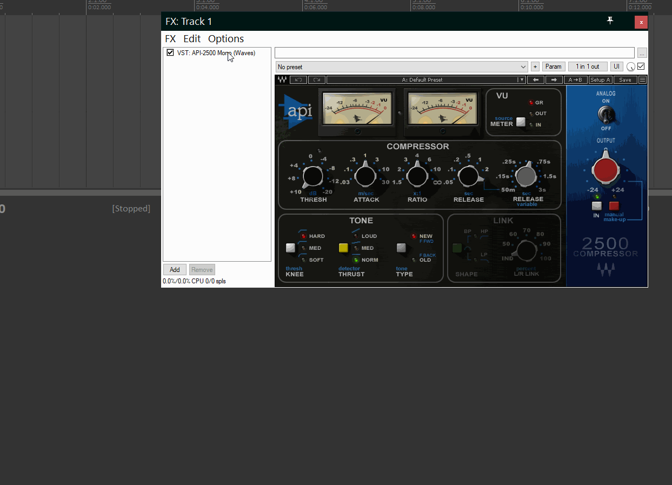This screenshot has width=672, height=485.
Task: Click the Add FX button
Action: [175, 270]
